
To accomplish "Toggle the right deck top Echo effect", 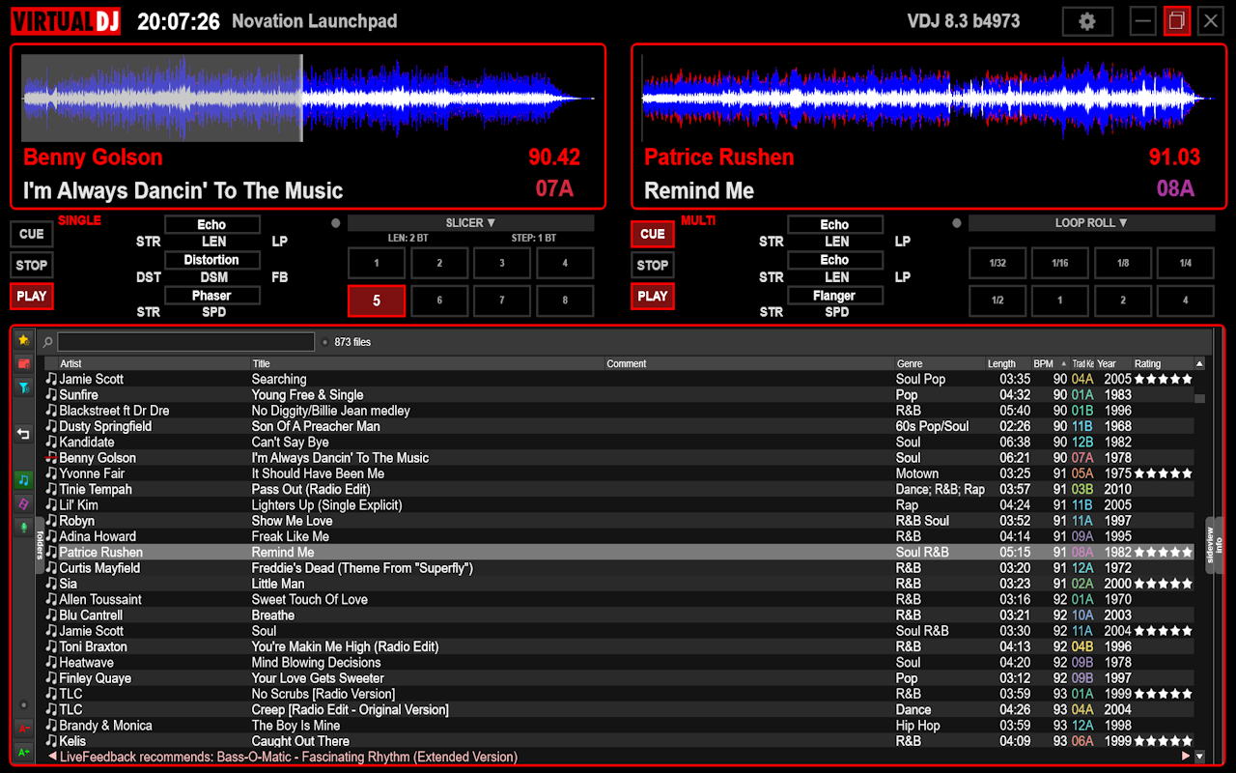I will (x=835, y=224).
